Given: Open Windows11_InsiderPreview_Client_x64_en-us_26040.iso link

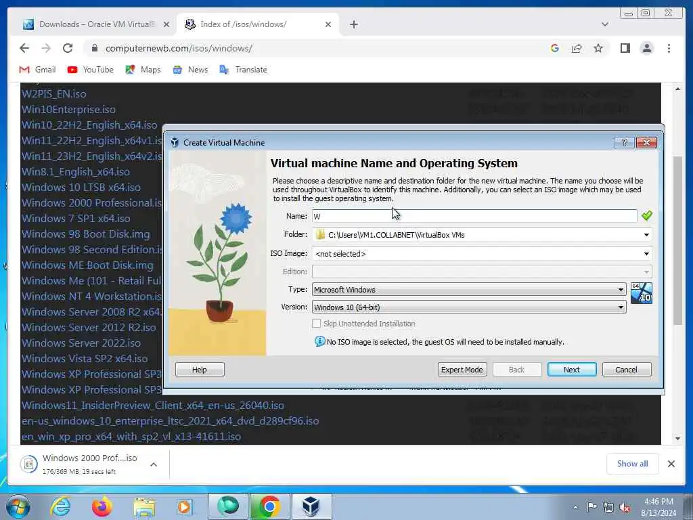Looking at the screenshot, I should click(153, 406).
